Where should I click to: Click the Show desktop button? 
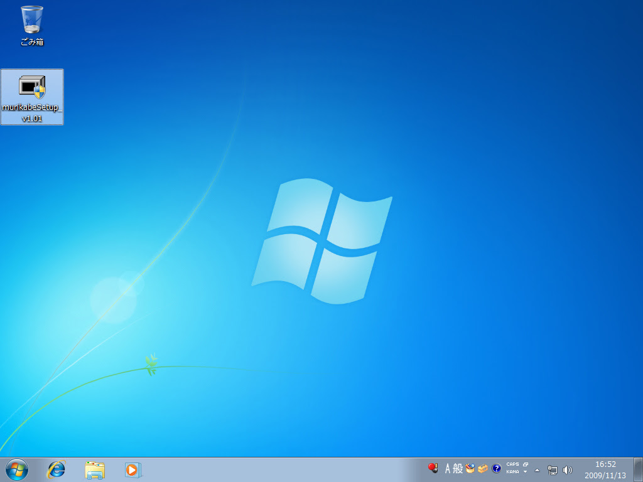coord(639,469)
